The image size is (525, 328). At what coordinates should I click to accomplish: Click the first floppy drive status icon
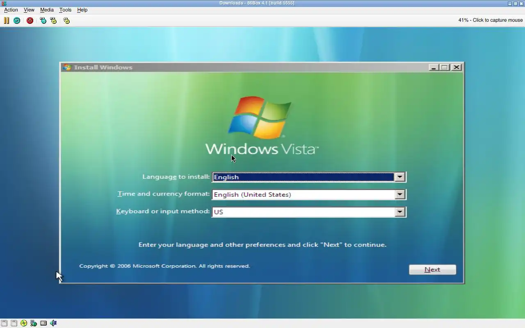[x=4, y=323]
